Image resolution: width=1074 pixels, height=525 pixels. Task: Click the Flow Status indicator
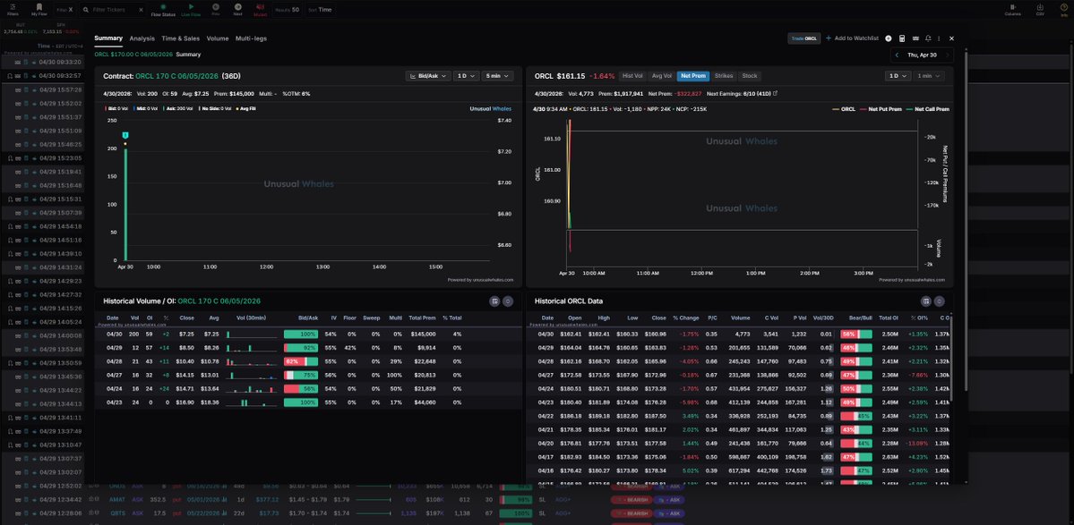(163, 10)
